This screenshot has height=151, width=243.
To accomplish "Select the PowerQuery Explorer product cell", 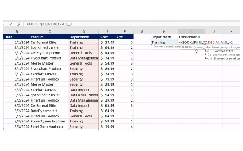I will (49, 121).
